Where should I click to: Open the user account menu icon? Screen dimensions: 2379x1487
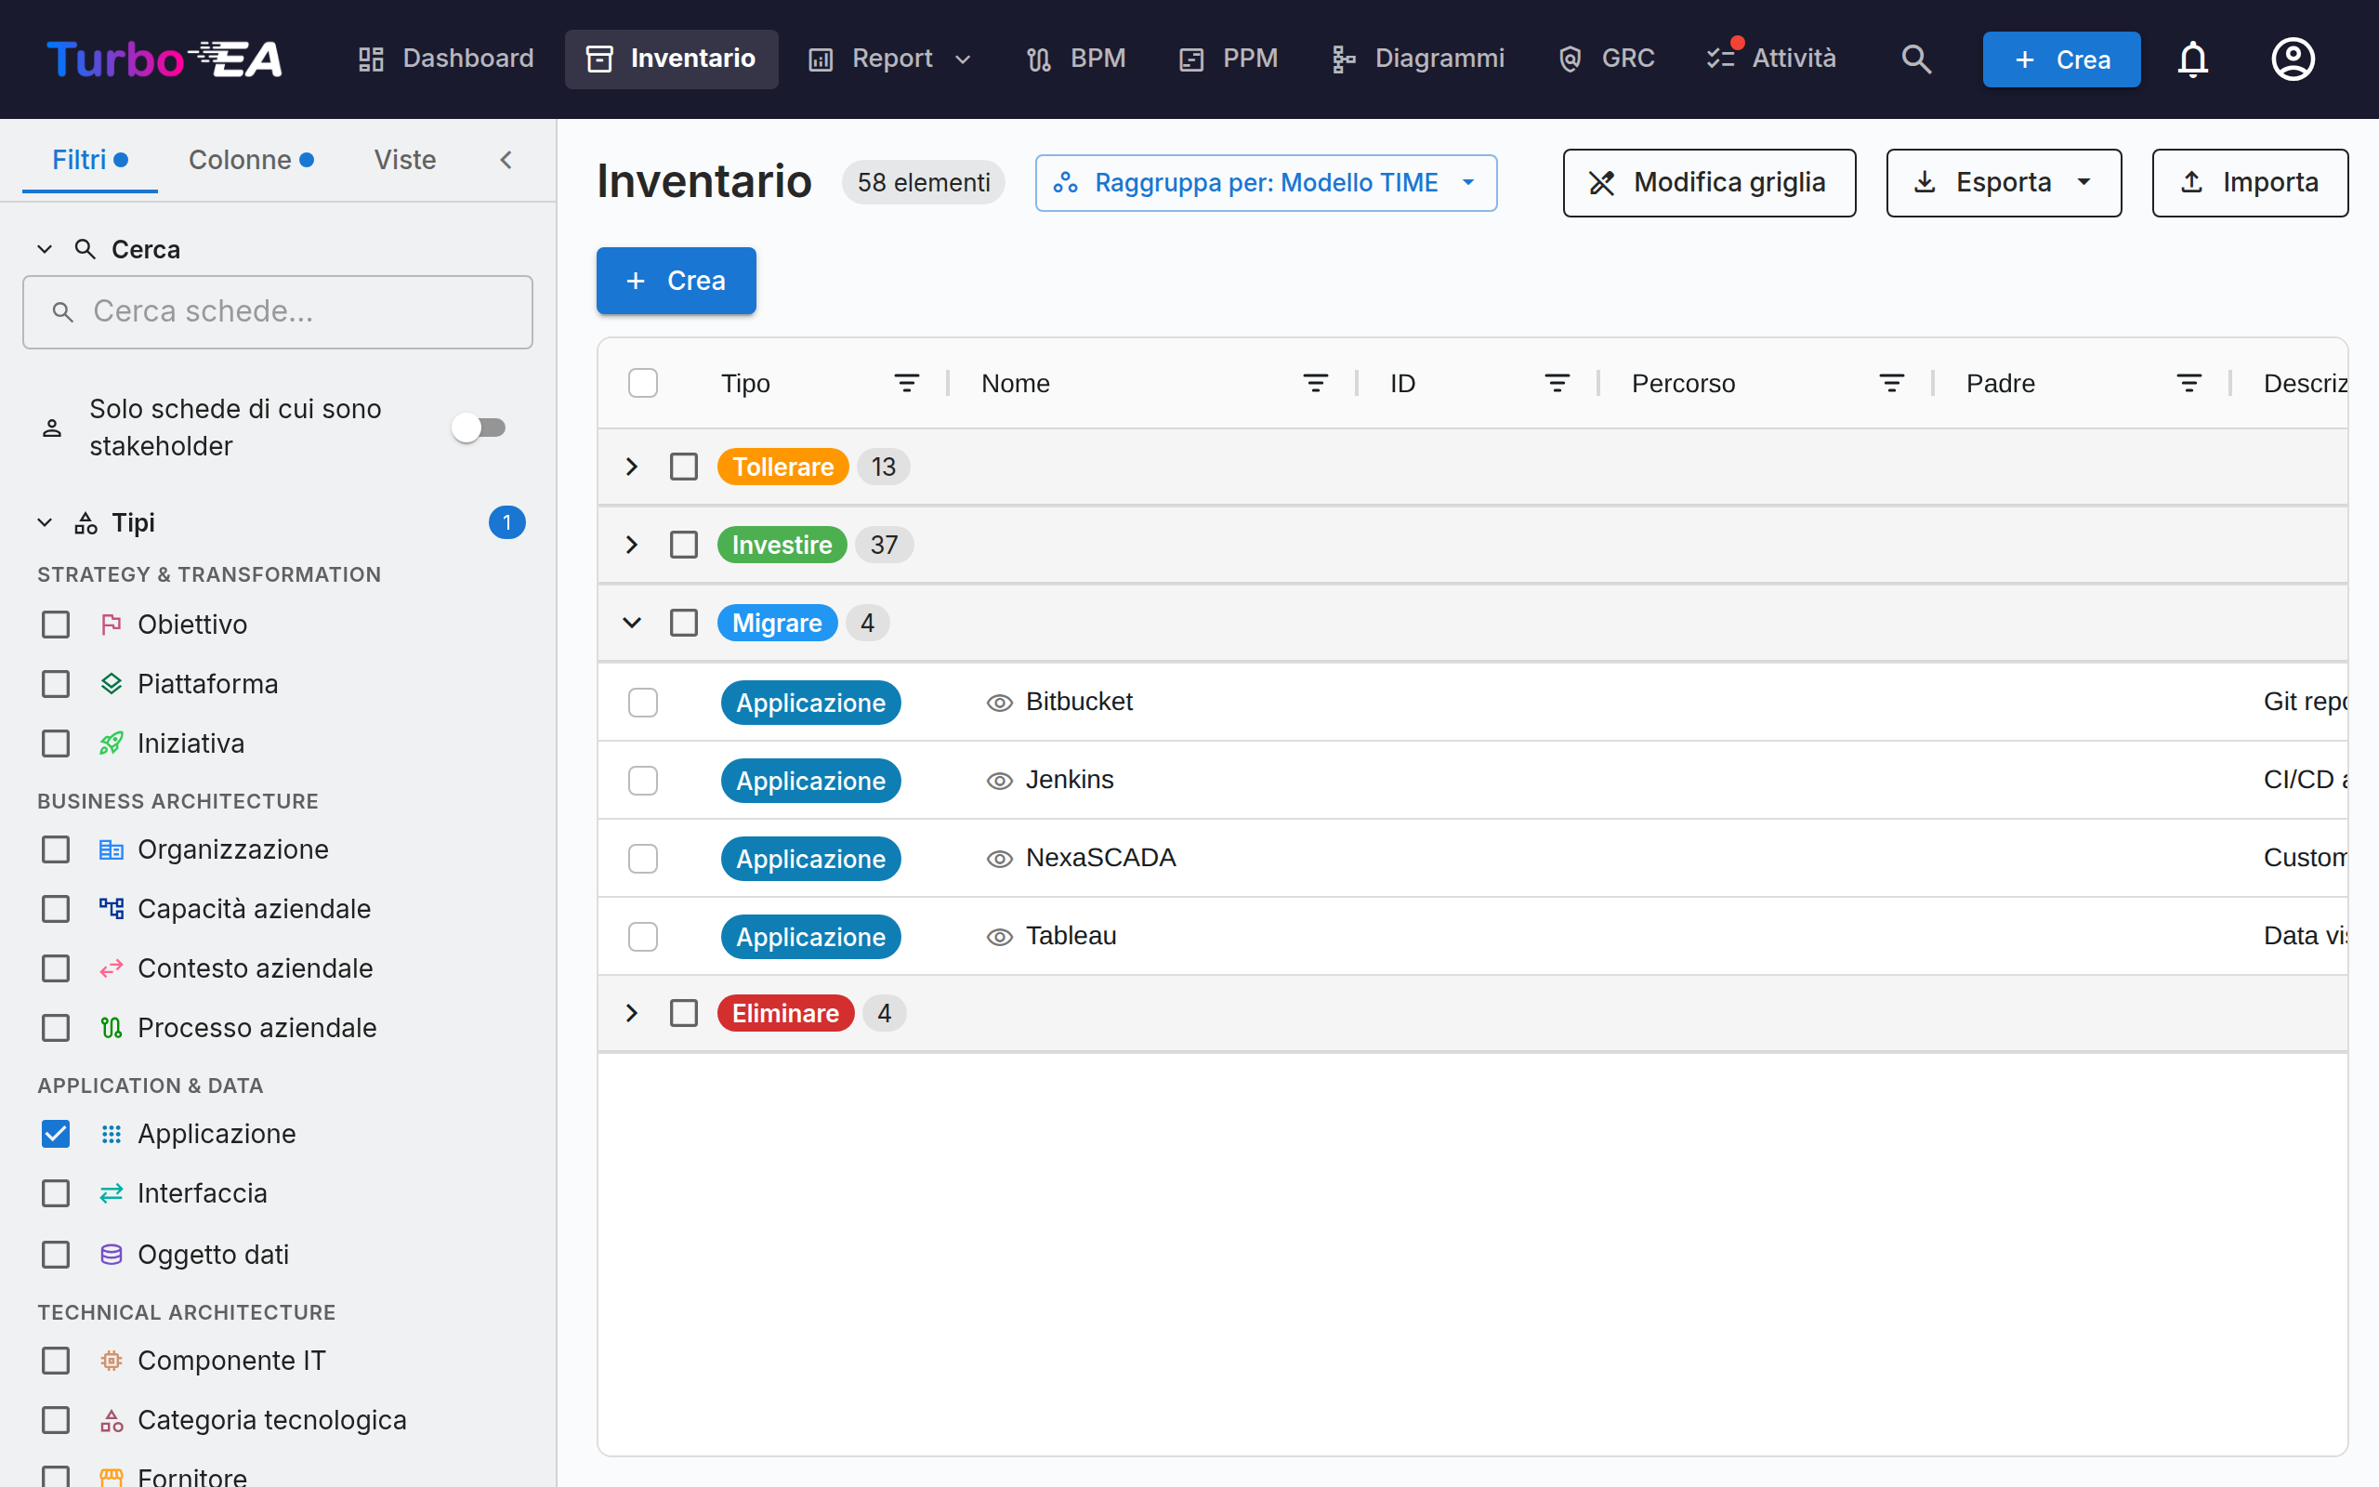click(x=2293, y=59)
